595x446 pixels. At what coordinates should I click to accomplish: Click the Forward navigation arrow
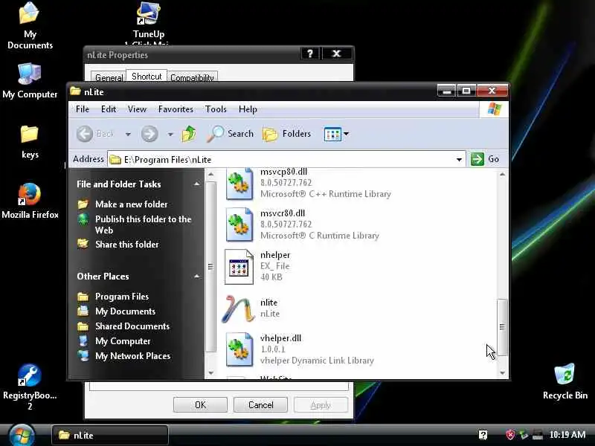click(149, 134)
